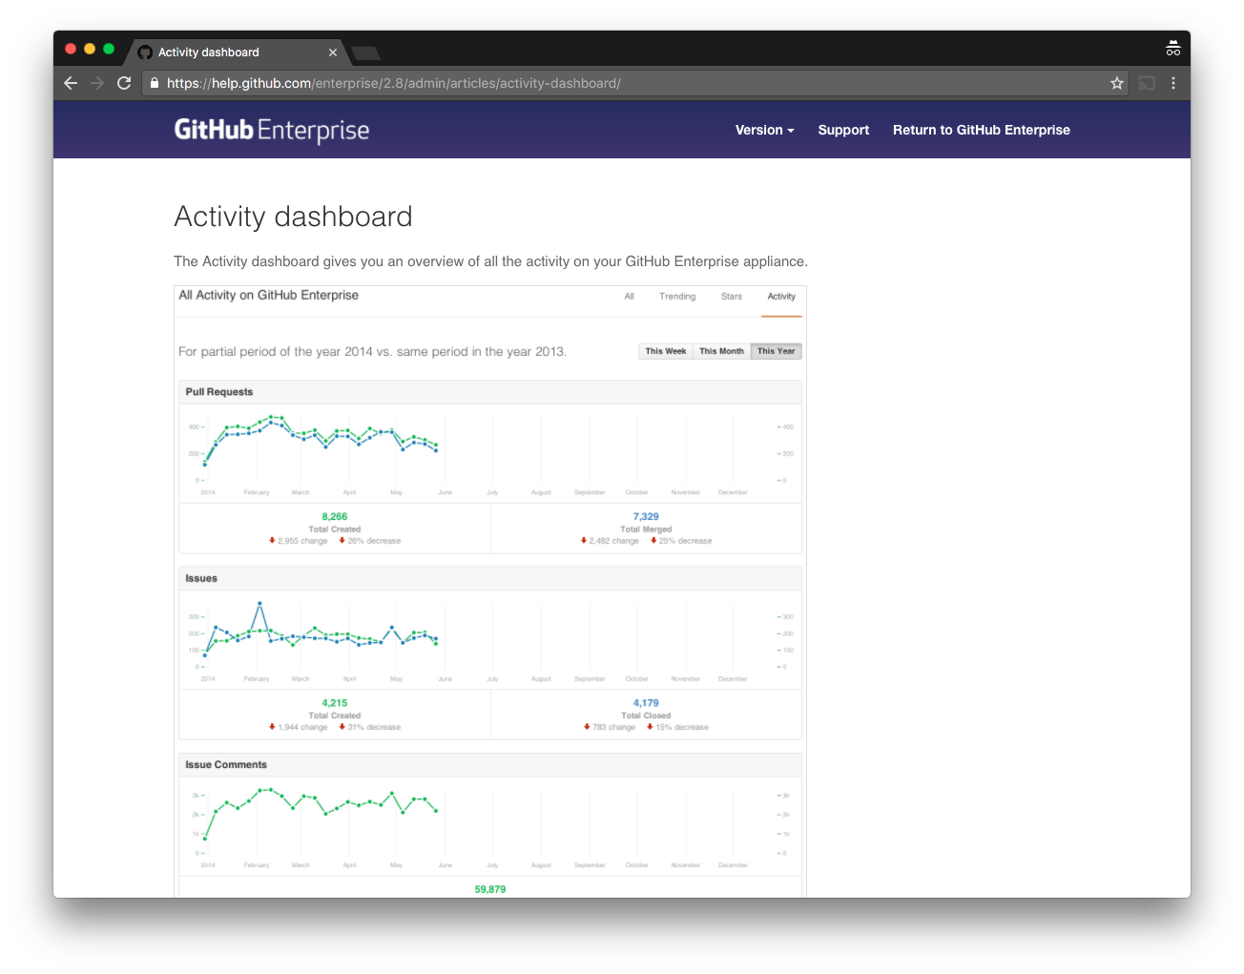This screenshot has width=1244, height=974.
Task: Click the Issue Comments line chart
Action: pyautogui.click(x=490, y=825)
